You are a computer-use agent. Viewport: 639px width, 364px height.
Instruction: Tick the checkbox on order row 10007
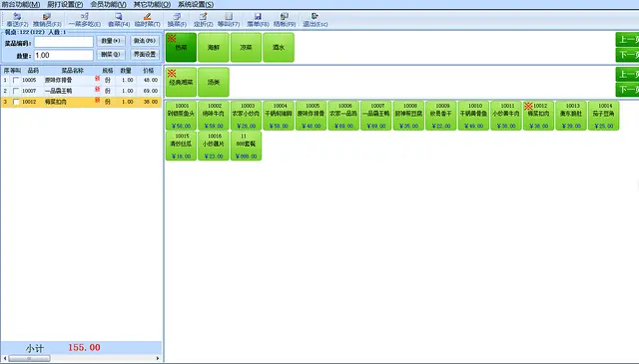pyautogui.click(x=16, y=91)
